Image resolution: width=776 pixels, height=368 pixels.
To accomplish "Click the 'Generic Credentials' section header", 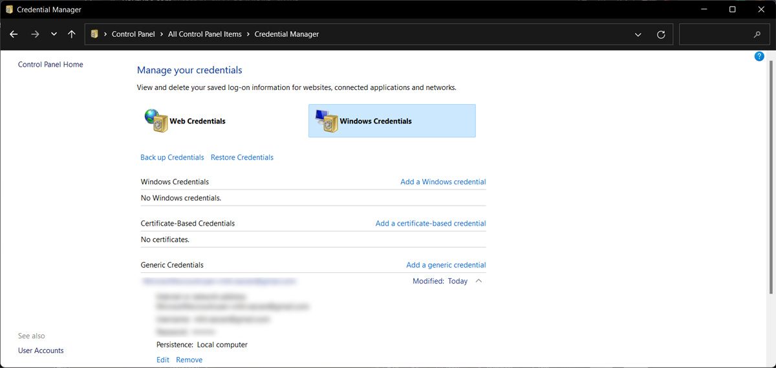I will (172, 265).
